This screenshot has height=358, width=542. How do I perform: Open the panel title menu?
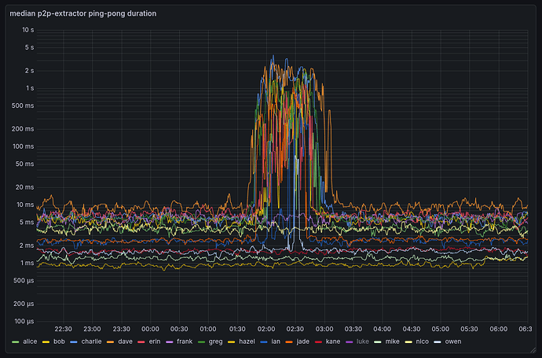[87, 13]
